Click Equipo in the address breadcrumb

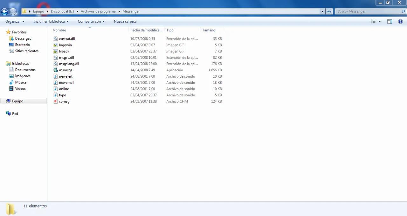coord(38,11)
